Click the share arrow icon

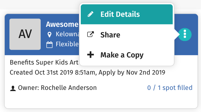pyautogui.click(x=90, y=34)
